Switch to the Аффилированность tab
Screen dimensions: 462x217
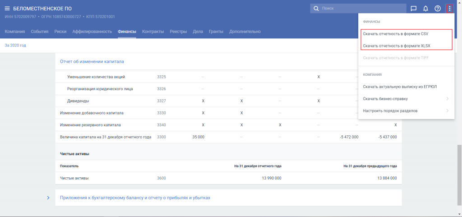pos(92,32)
